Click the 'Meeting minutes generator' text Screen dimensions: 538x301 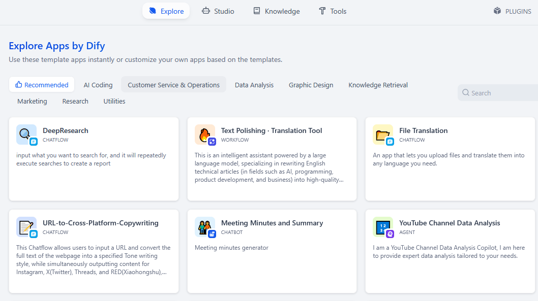(x=231, y=248)
